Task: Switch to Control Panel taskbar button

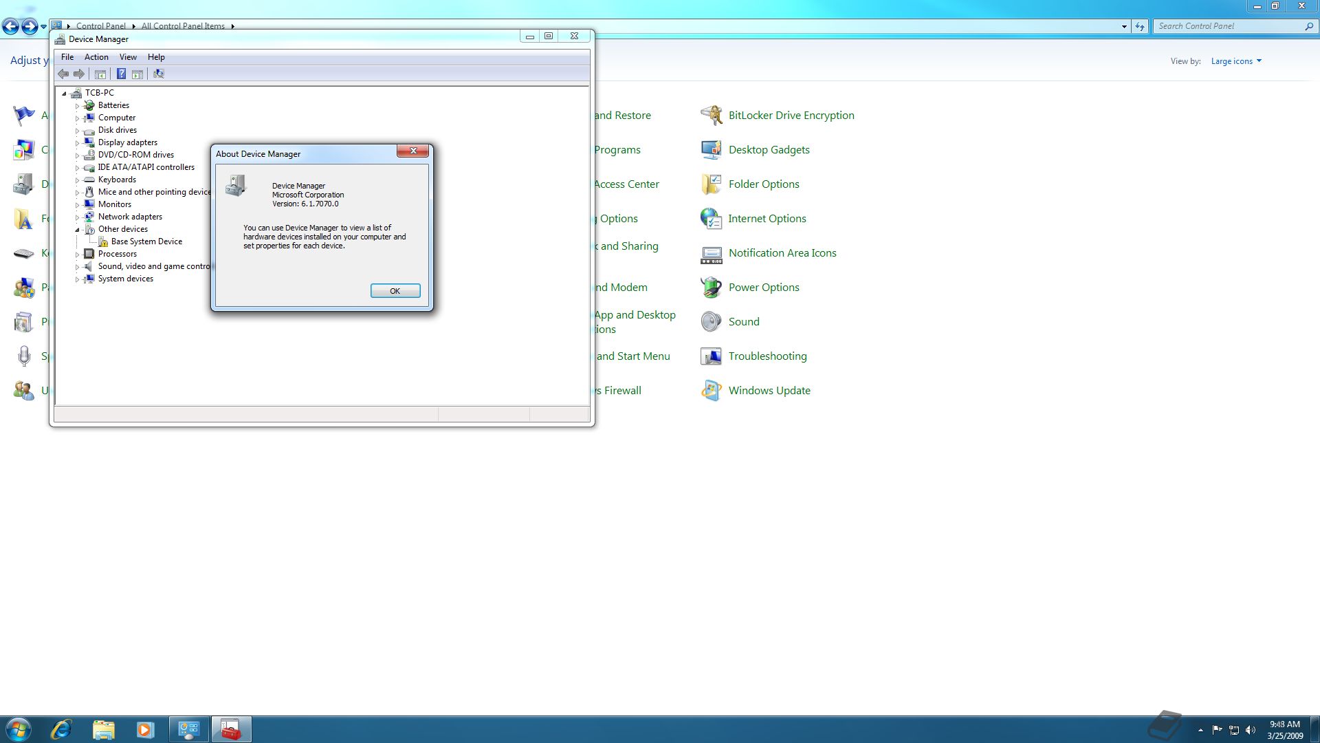Action: (188, 729)
